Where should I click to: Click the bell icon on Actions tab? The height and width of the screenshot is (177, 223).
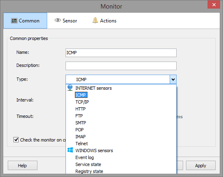[95, 20]
